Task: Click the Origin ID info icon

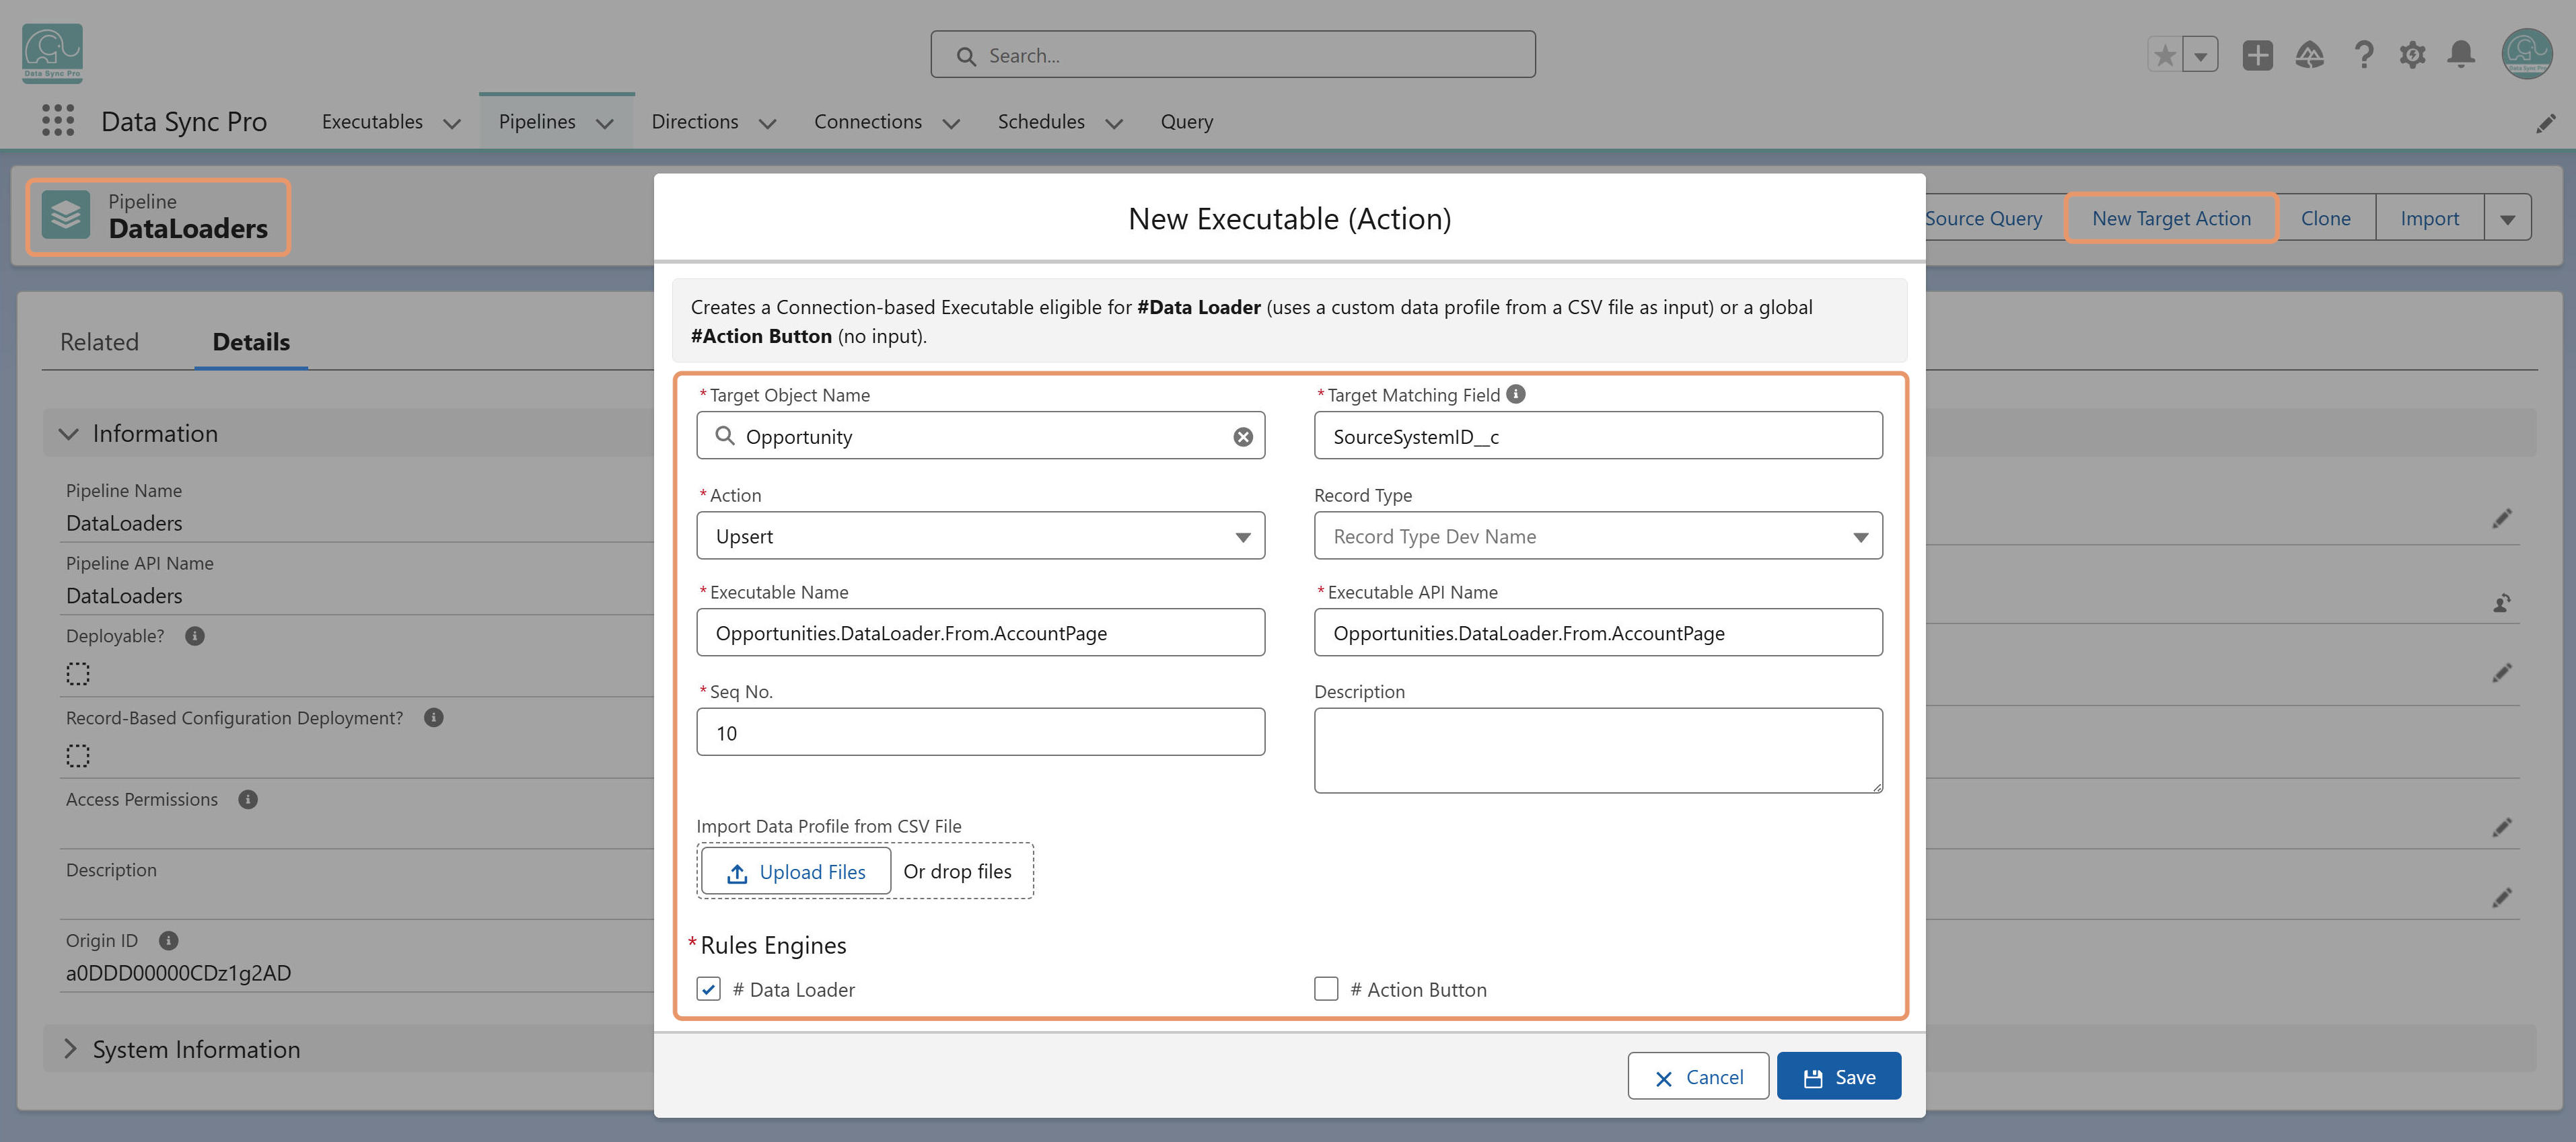Action: pos(168,940)
